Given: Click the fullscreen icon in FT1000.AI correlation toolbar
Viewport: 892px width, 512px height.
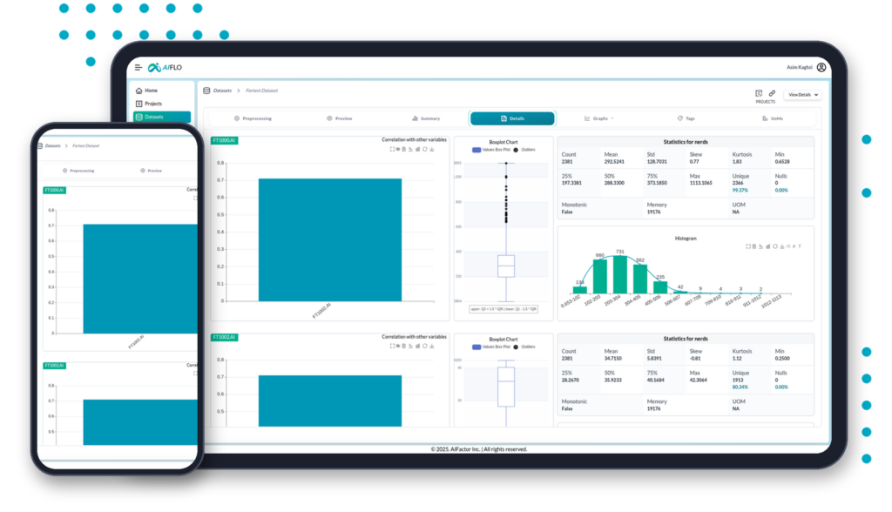Looking at the screenshot, I should (x=392, y=149).
